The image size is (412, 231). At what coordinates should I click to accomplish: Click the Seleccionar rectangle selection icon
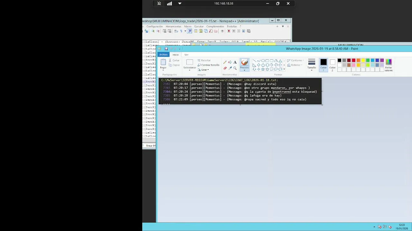pos(190,62)
